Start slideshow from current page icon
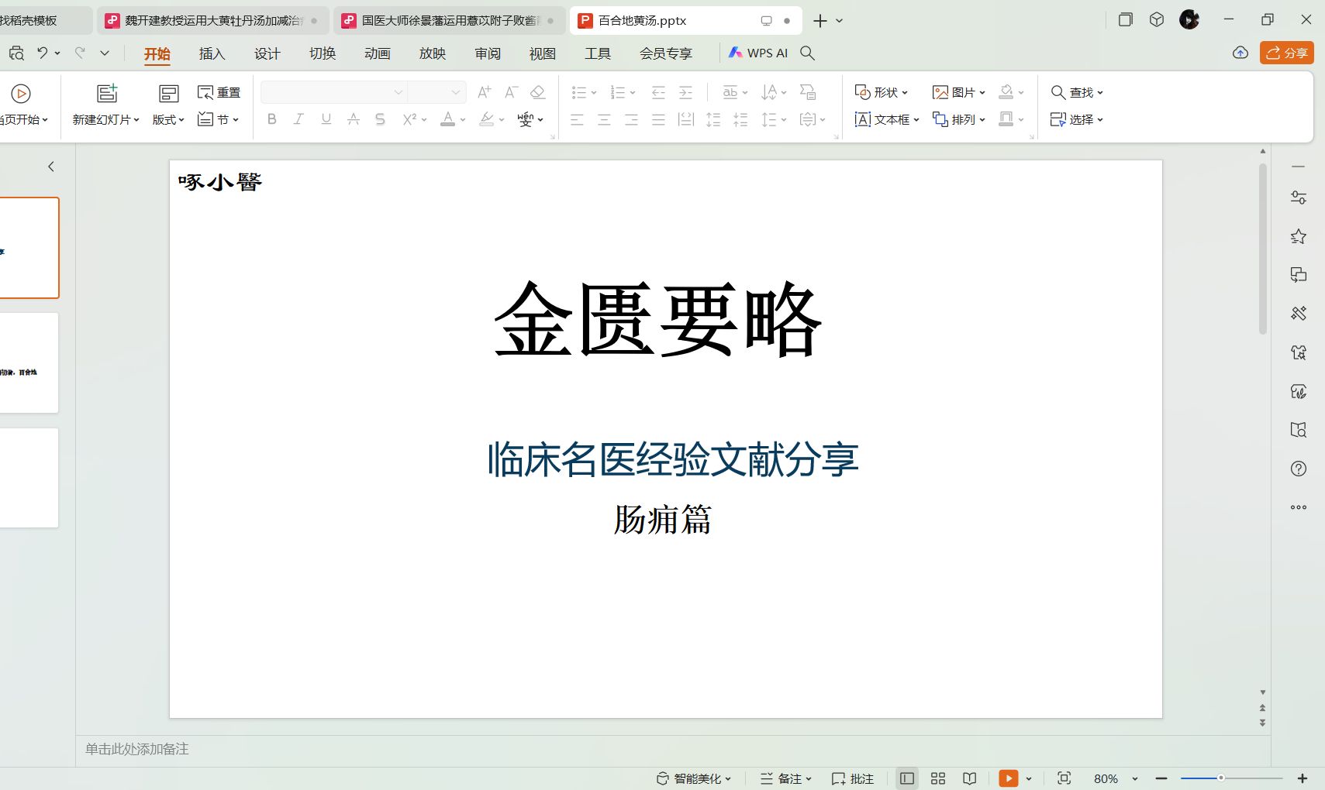 pos(21,94)
